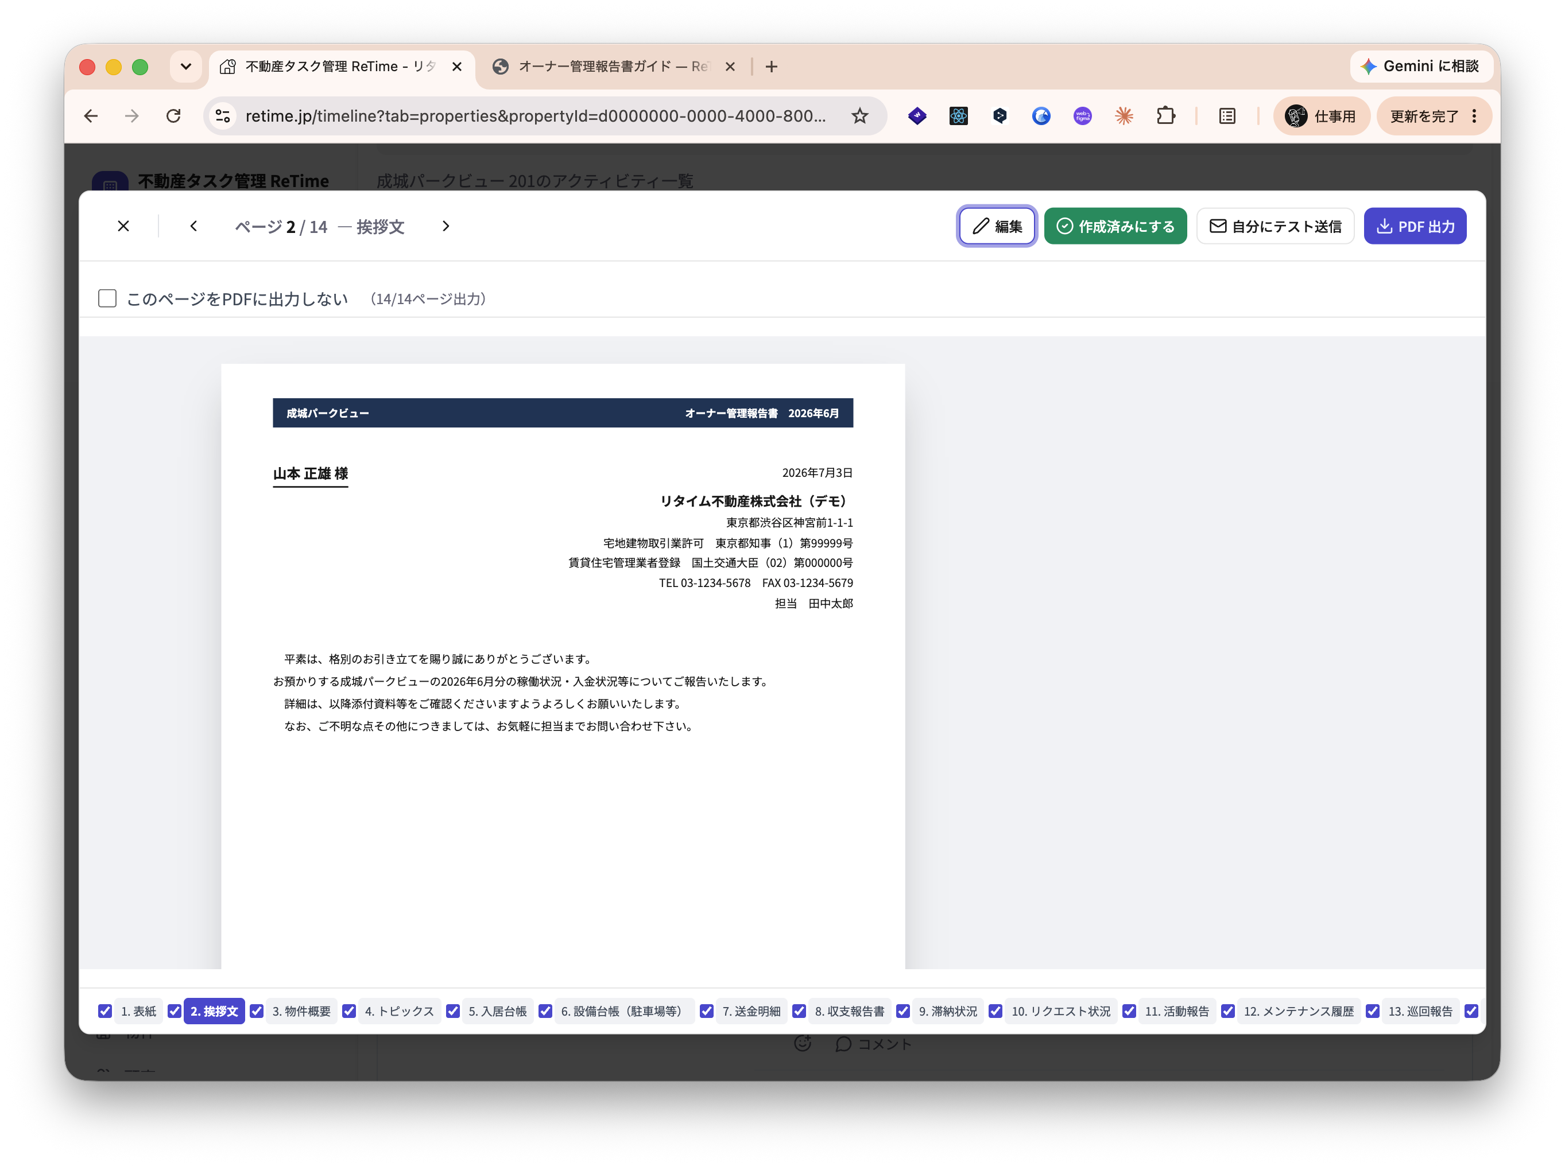Screen dimensions: 1565x1166
Task: Open the 7. 送金明細 page tab
Action: [751, 1010]
